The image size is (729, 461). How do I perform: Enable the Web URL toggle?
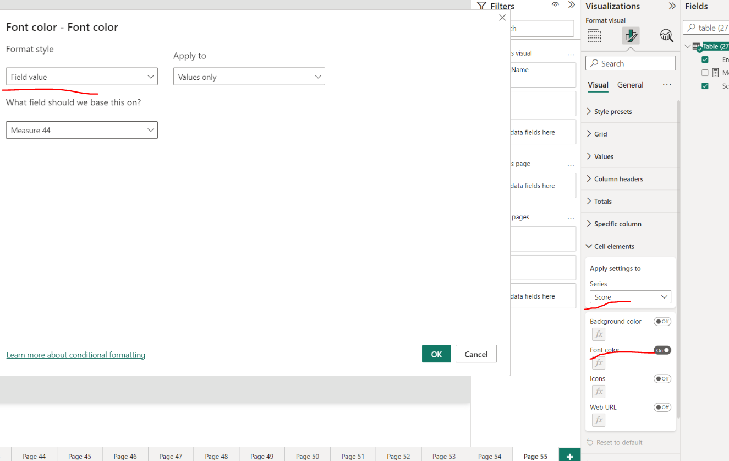click(662, 408)
